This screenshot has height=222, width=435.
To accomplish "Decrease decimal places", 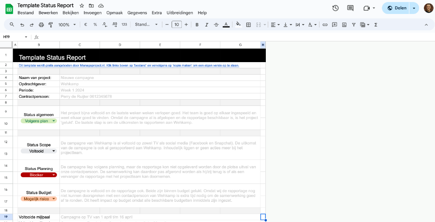I will 104,25.
